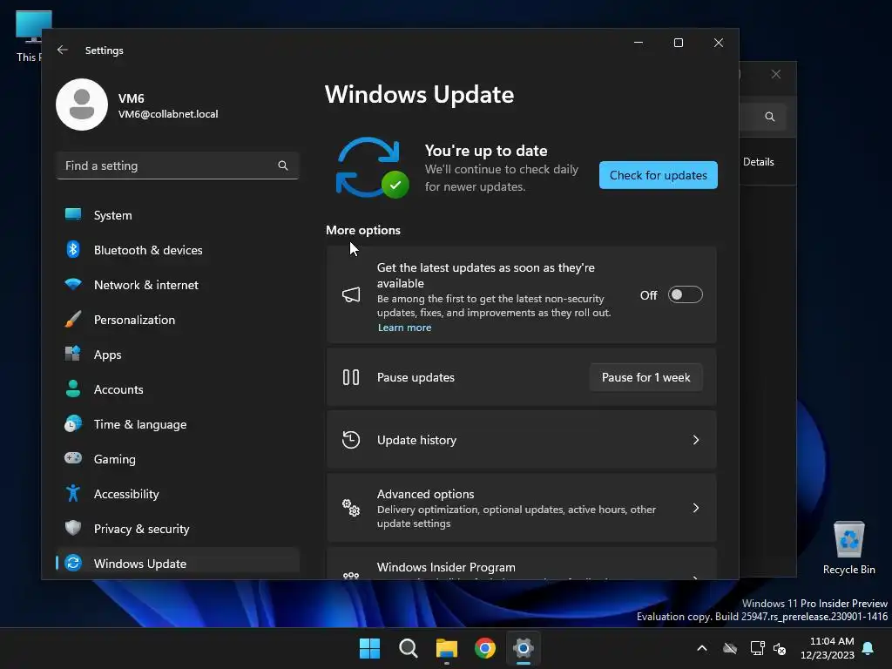Toggle get latest updates switch on
892x669 pixels.
pos(685,294)
